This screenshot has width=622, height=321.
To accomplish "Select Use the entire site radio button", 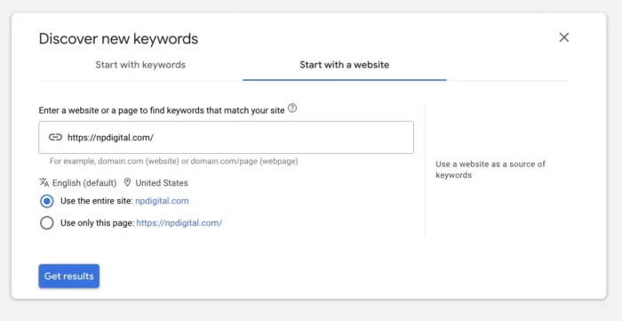I will (47, 201).
